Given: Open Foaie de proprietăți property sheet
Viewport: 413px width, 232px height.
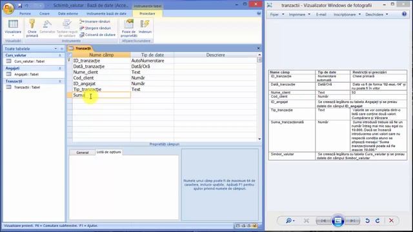Looking at the screenshot, I should (x=129, y=28).
